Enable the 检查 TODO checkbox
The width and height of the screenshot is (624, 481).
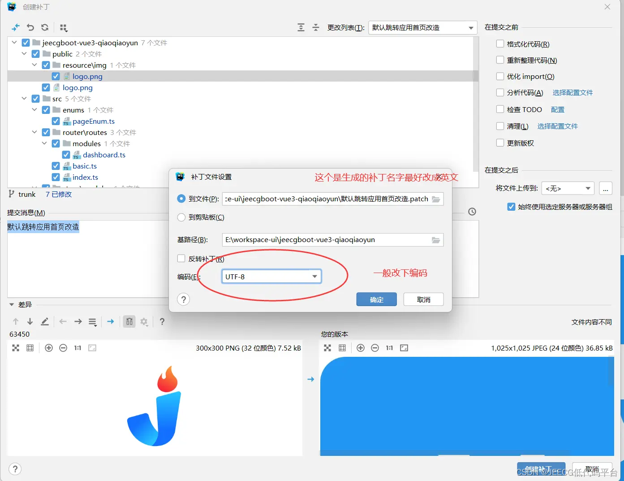(x=500, y=109)
